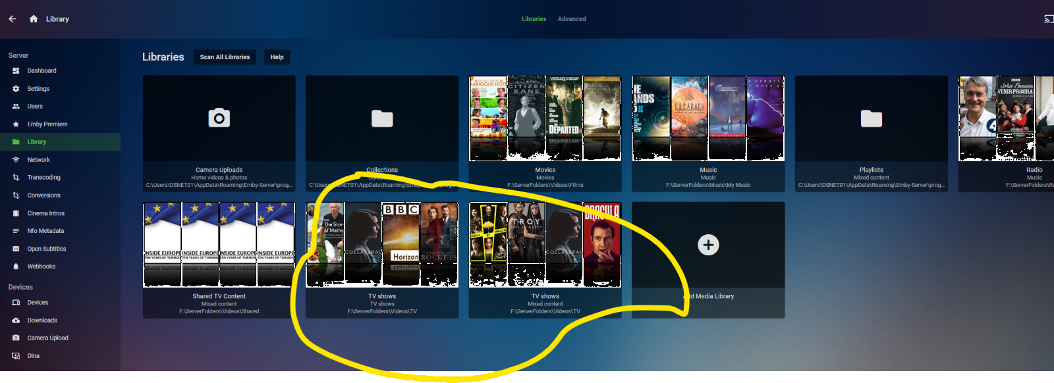This screenshot has height=383, width=1054.
Task: Click the Camera Uploads card title
Action: click(x=219, y=170)
